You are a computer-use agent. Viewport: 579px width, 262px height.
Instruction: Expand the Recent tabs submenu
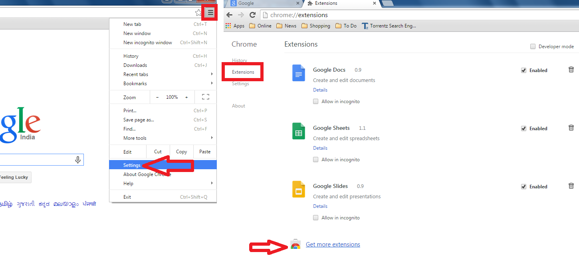136,74
